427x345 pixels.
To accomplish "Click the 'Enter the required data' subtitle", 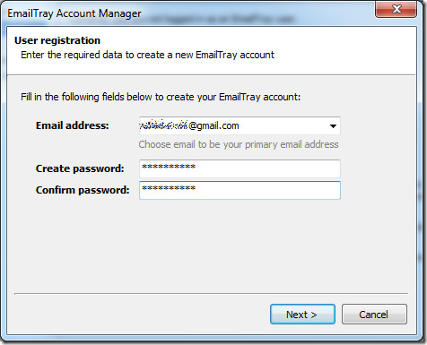I will [147, 55].
